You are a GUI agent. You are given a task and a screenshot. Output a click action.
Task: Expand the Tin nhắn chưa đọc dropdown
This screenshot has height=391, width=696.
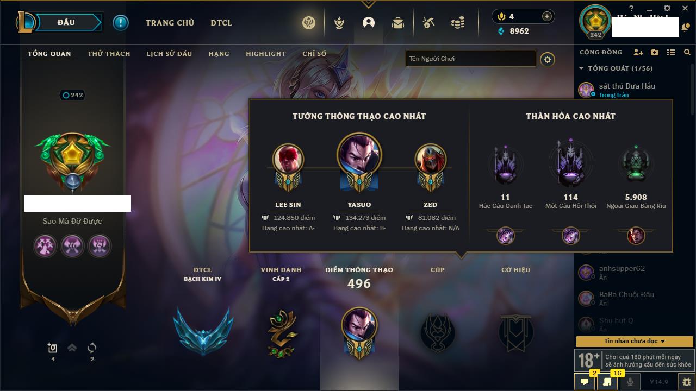(x=635, y=341)
